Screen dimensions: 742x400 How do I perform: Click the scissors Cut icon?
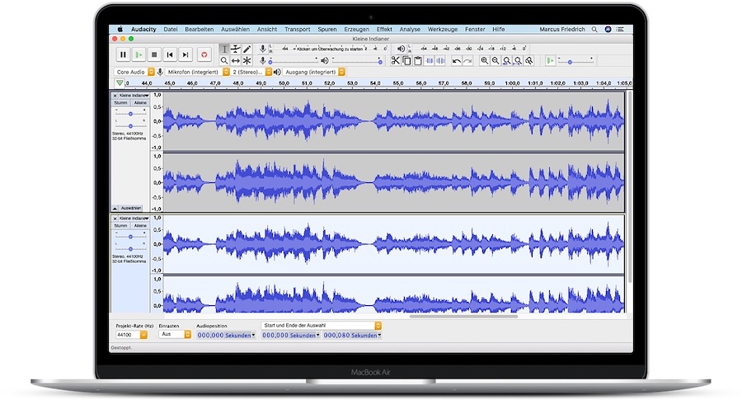pos(395,60)
